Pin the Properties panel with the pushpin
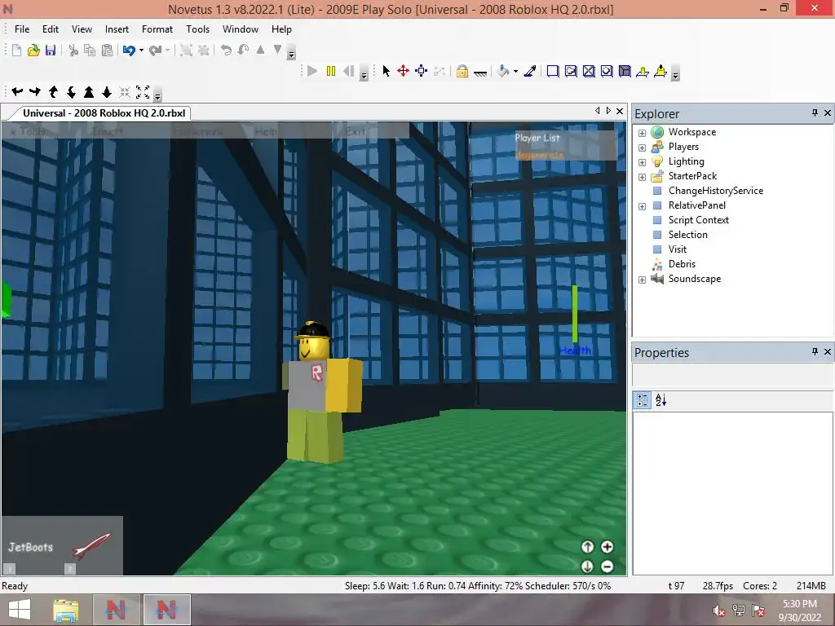The image size is (835, 626). pyautogui.click(x=815, y=351)
